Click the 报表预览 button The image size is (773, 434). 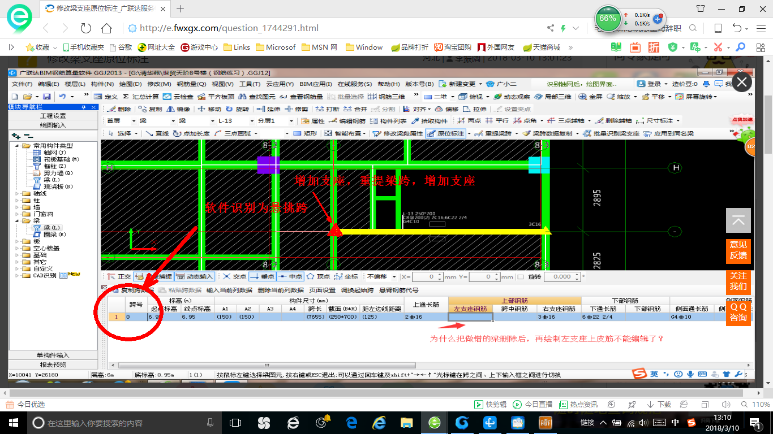pos(53,364)
